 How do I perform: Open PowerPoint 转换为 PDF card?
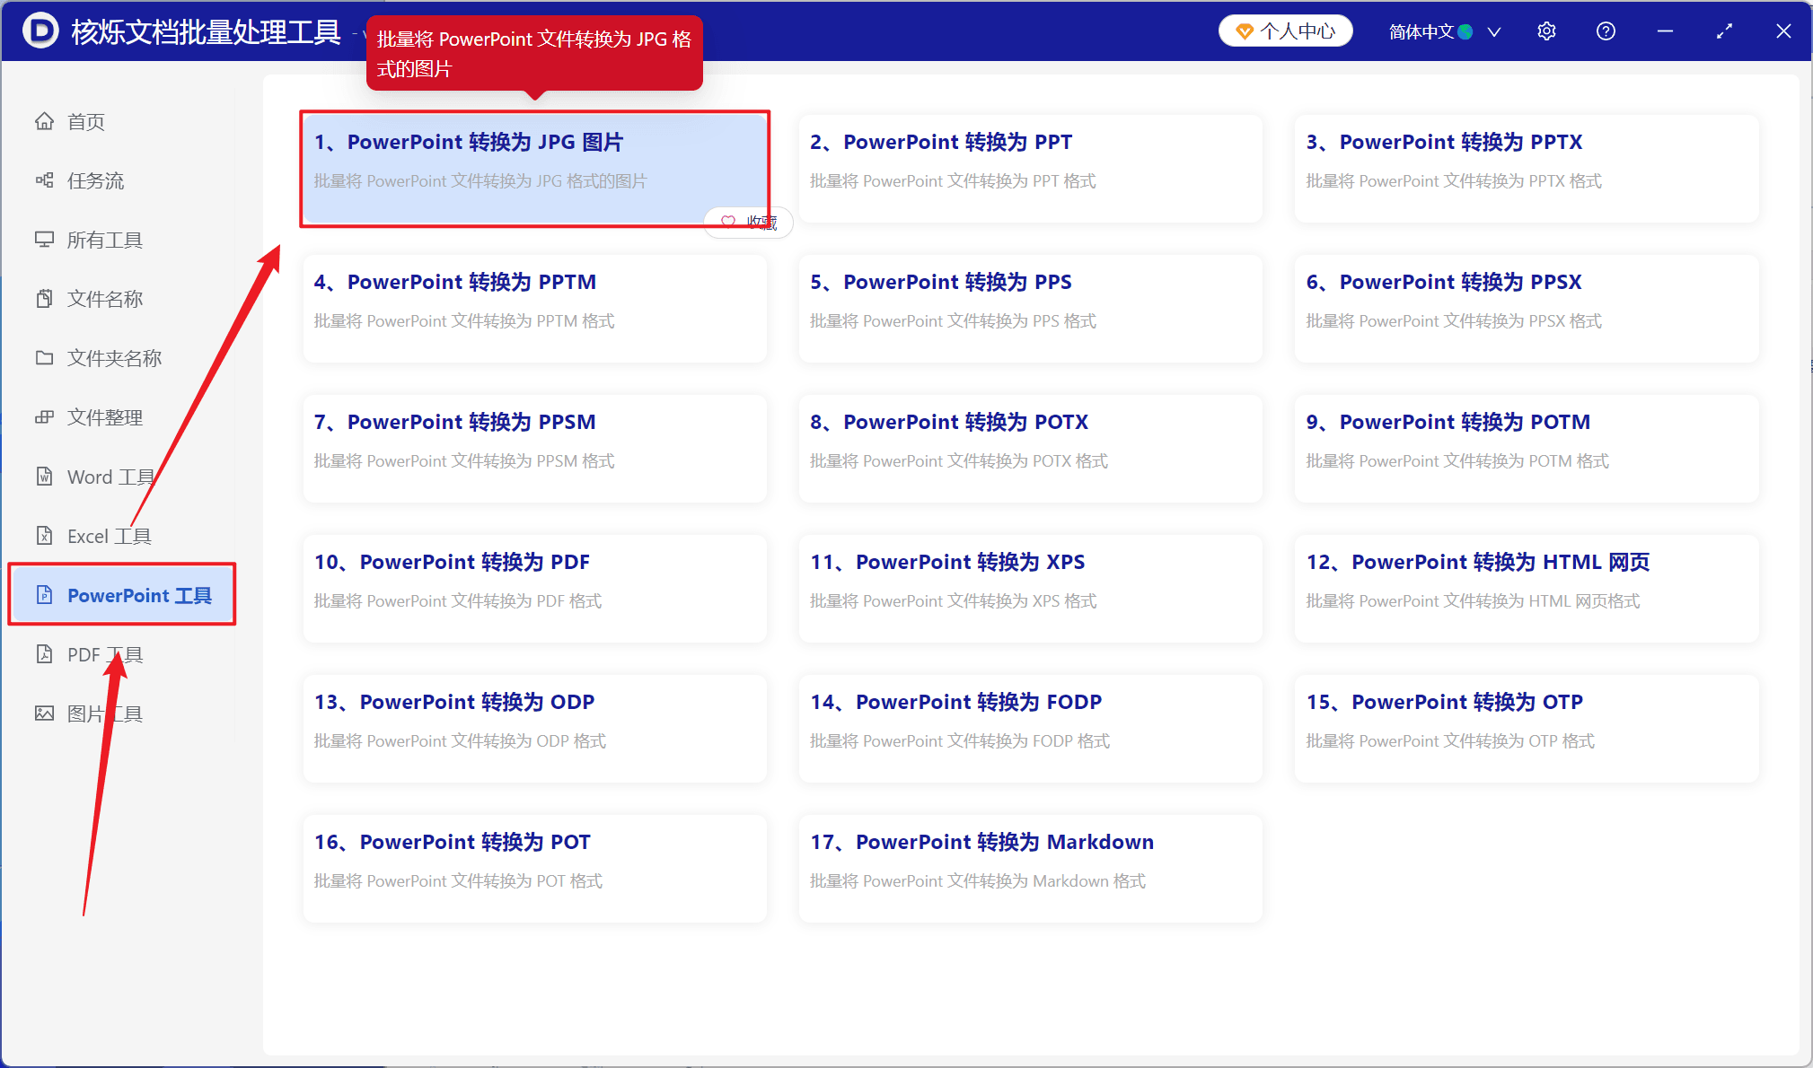535,589
